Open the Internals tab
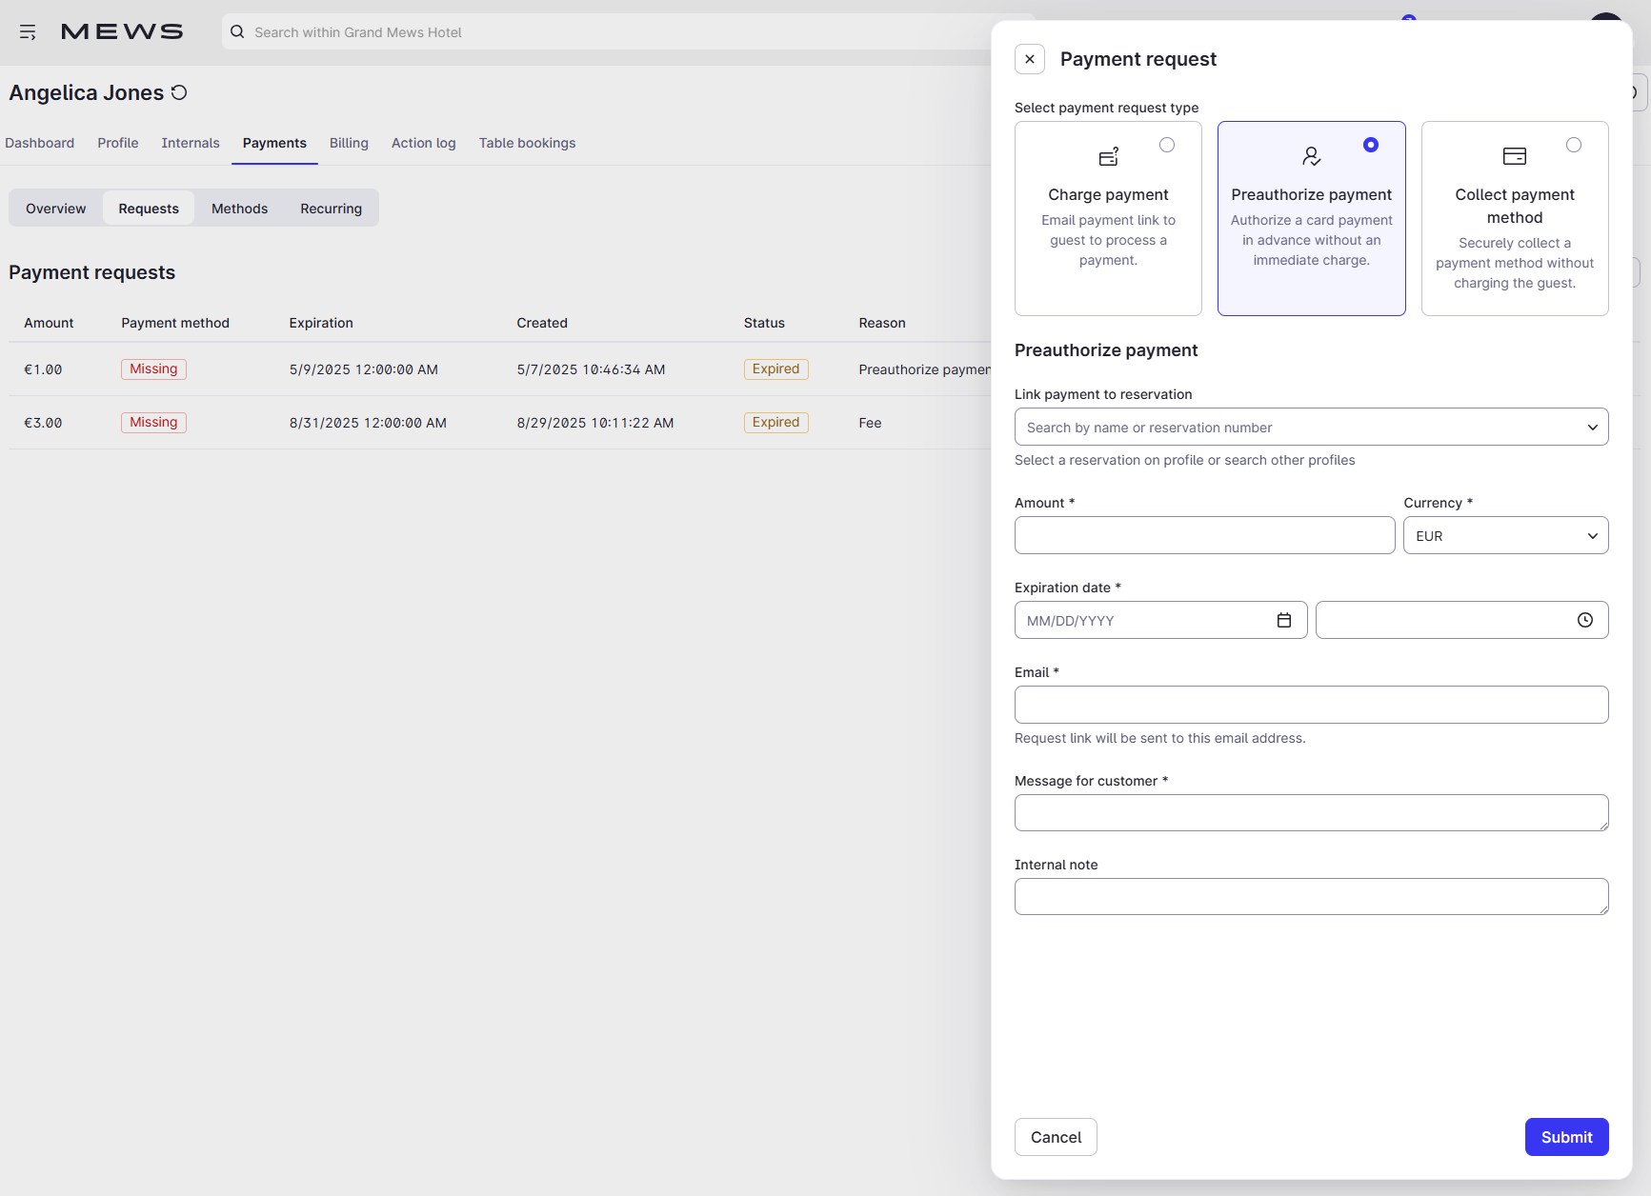The width and height of the screenshot is (1651, 1196). 191,143
